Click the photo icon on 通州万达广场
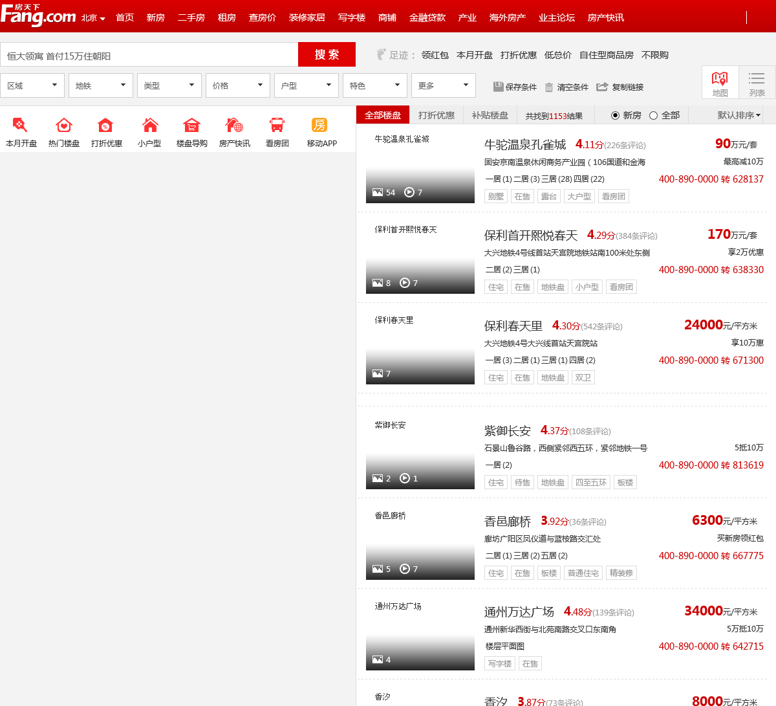The width and height of the screenshot is (776, 706). 378,659
